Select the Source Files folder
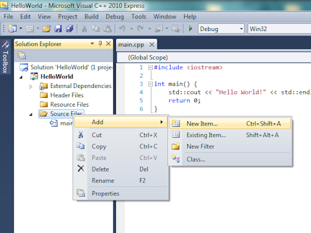 click(62, 114)
